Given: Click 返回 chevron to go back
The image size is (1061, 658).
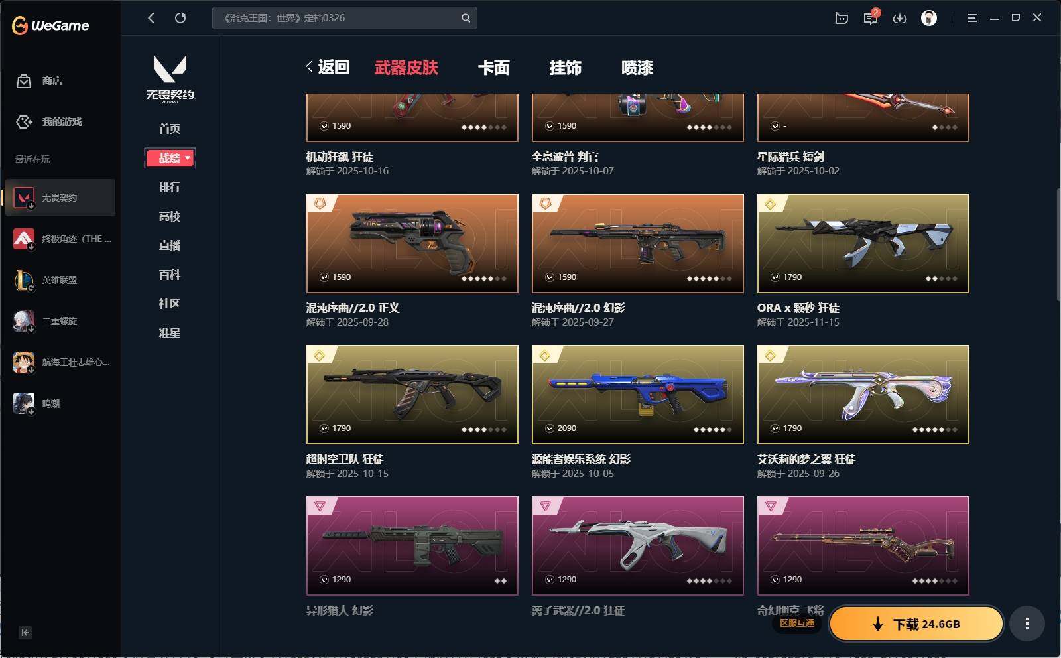Looking at the screenshot, I should click(328, 67).
